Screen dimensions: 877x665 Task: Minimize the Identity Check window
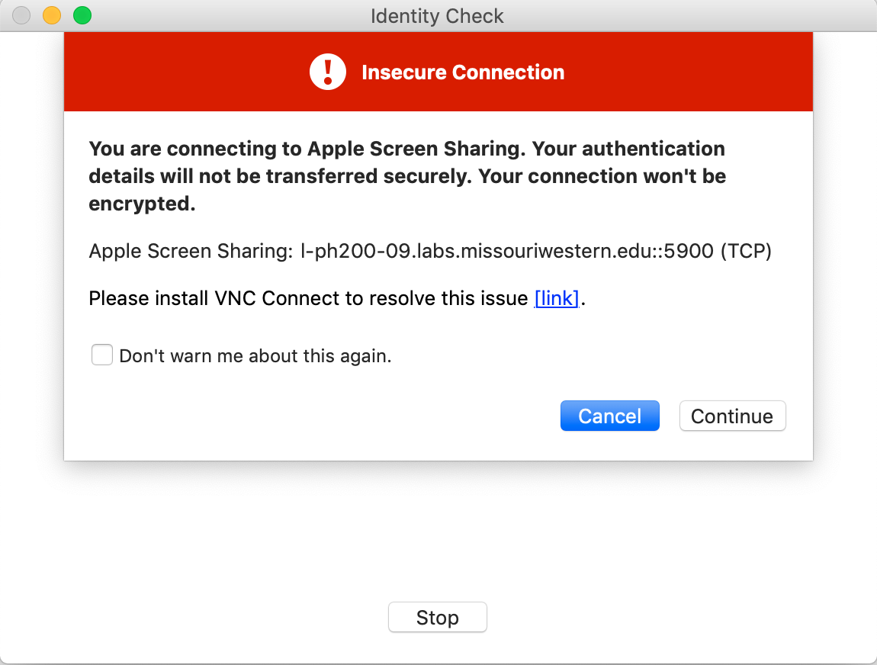pyautogui.click(x=52, y=15)
